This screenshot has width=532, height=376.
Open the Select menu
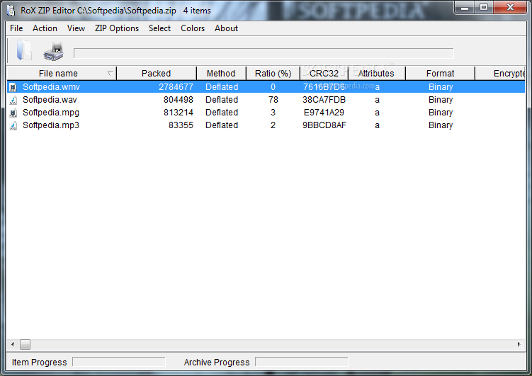159,28
